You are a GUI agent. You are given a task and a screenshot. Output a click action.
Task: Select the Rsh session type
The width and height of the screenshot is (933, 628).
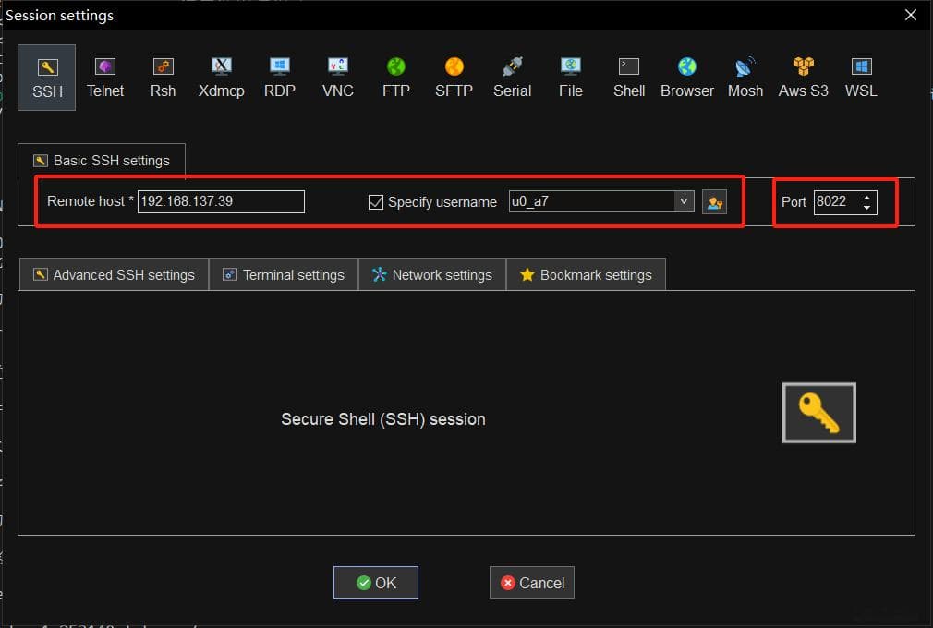163,78
